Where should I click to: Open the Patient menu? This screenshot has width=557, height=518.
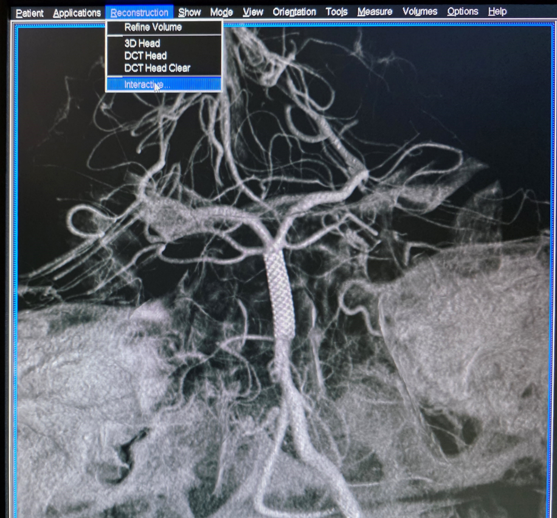30,13
